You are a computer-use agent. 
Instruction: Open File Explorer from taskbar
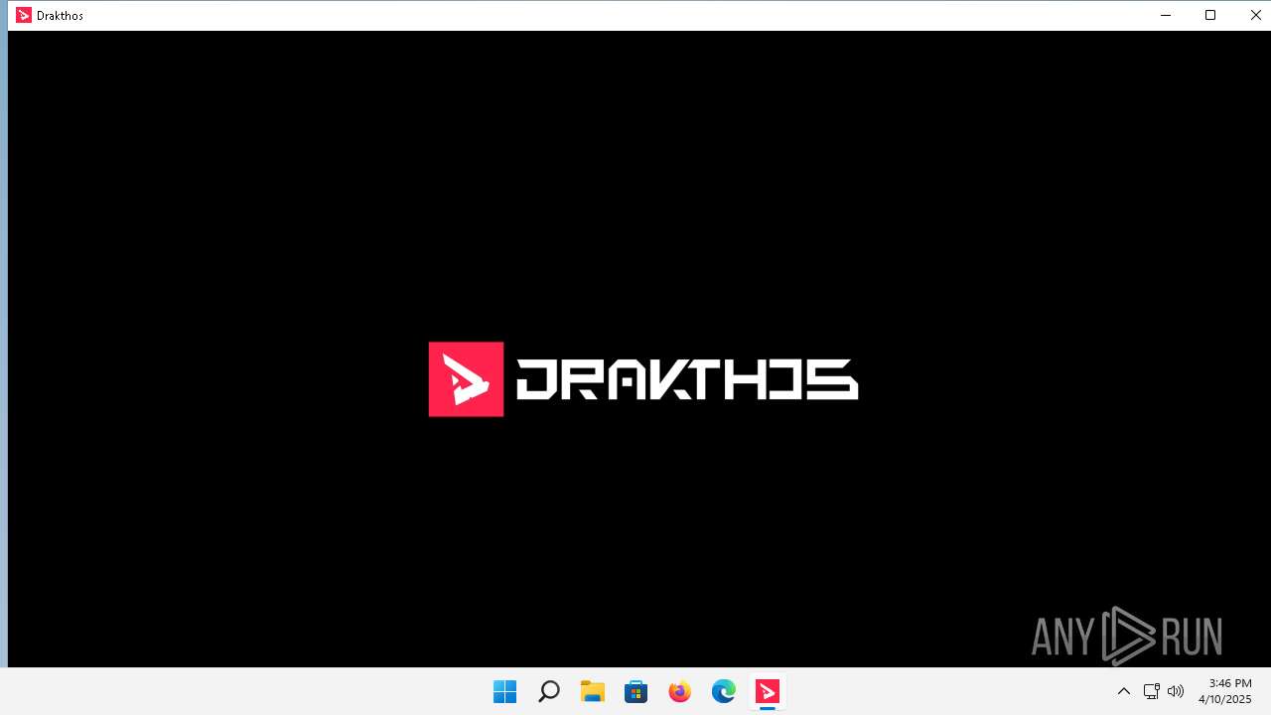593,691
